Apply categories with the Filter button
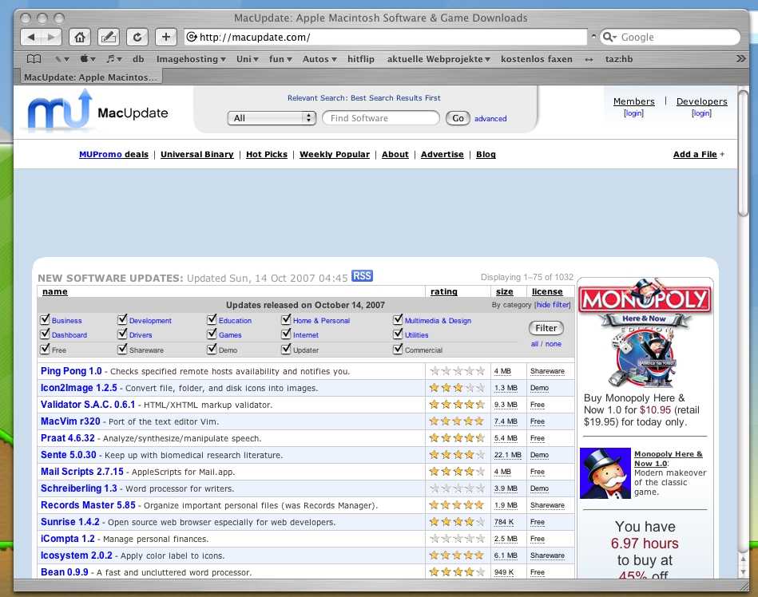 pos(546,328)
